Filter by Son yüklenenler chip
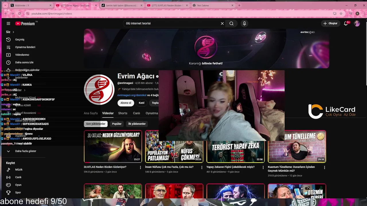Screen dimensions: 367x206 pyautogui.click(x=96, y=124)
